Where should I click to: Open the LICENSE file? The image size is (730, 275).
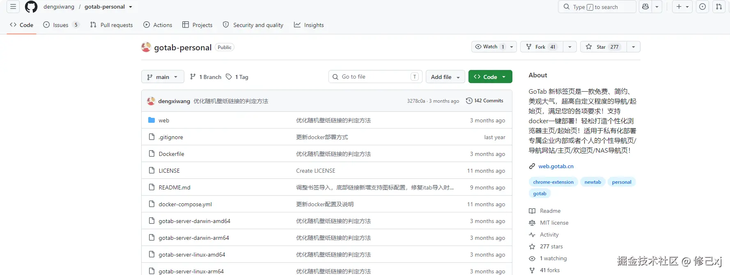[169, 171]
